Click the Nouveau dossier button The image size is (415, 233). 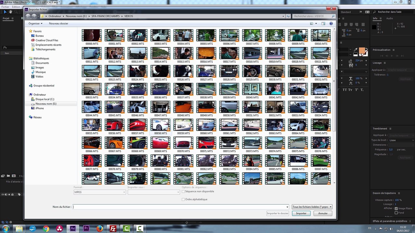click(59, 24)
